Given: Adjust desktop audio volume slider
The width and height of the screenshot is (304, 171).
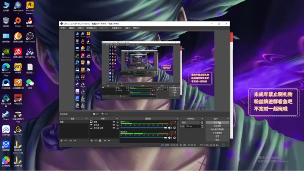Looking at the screenshot, I should [x=144, y=138].
